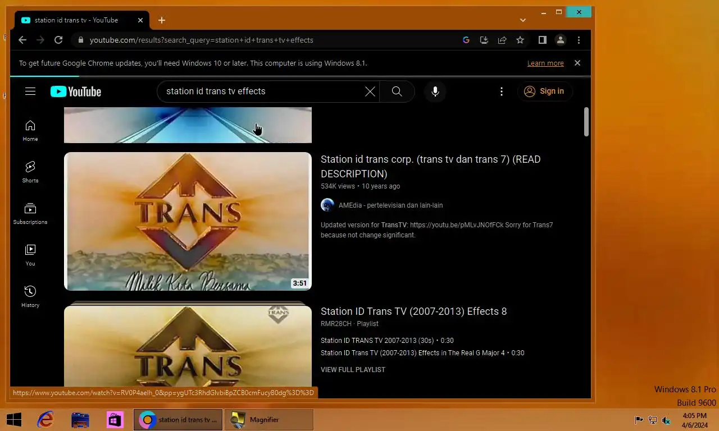Screen dimensions: 719x431
Task: Open YouTube settings three-dot menu
Action: point(502,91)
